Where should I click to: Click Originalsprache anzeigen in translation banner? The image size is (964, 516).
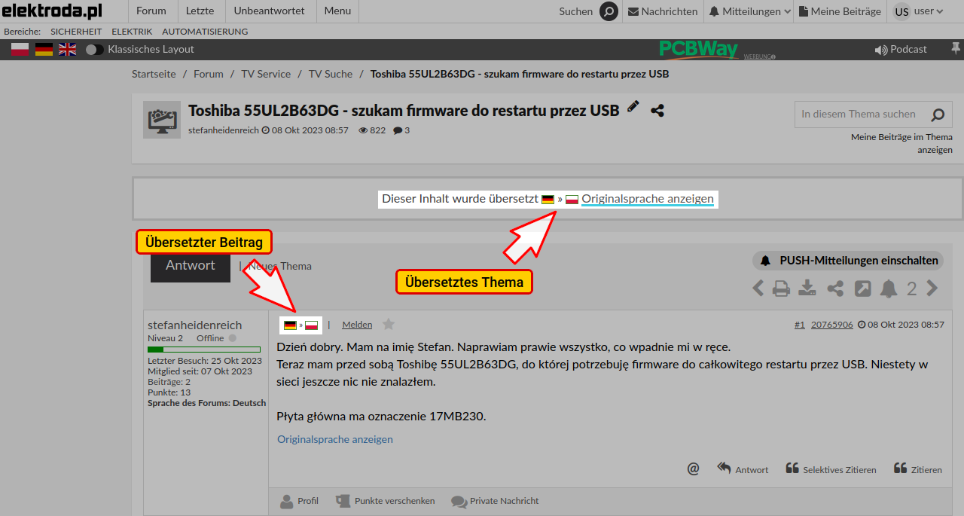[x=648, y=200]
